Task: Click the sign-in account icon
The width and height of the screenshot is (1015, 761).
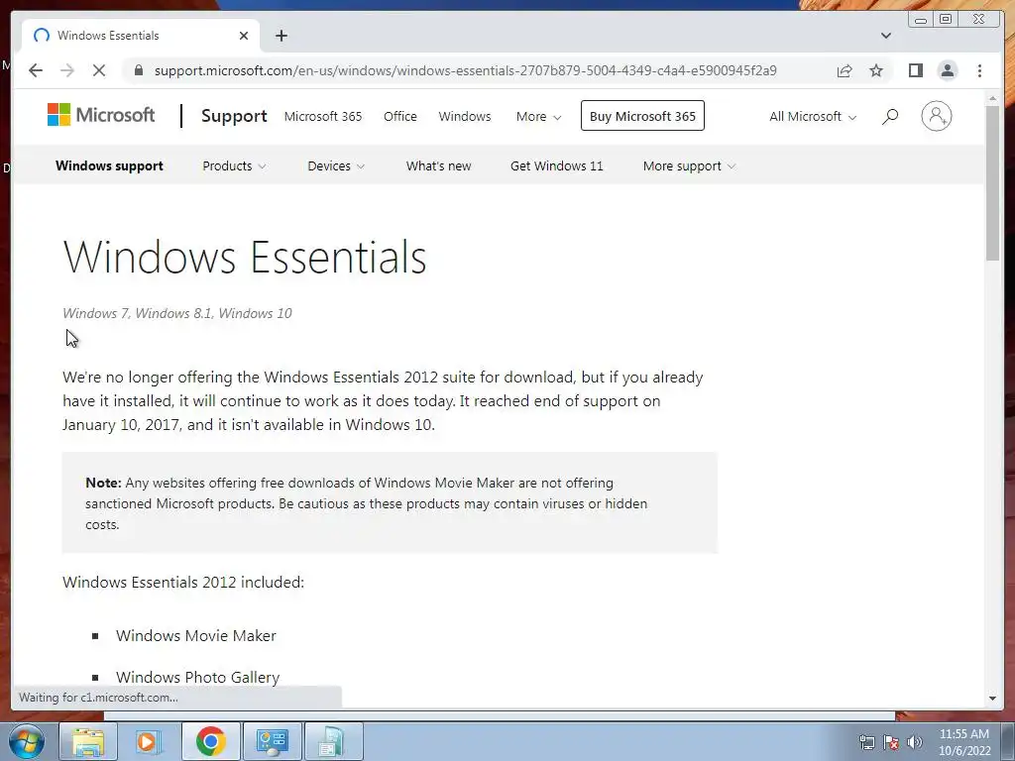Action: (x=936, y=116)
